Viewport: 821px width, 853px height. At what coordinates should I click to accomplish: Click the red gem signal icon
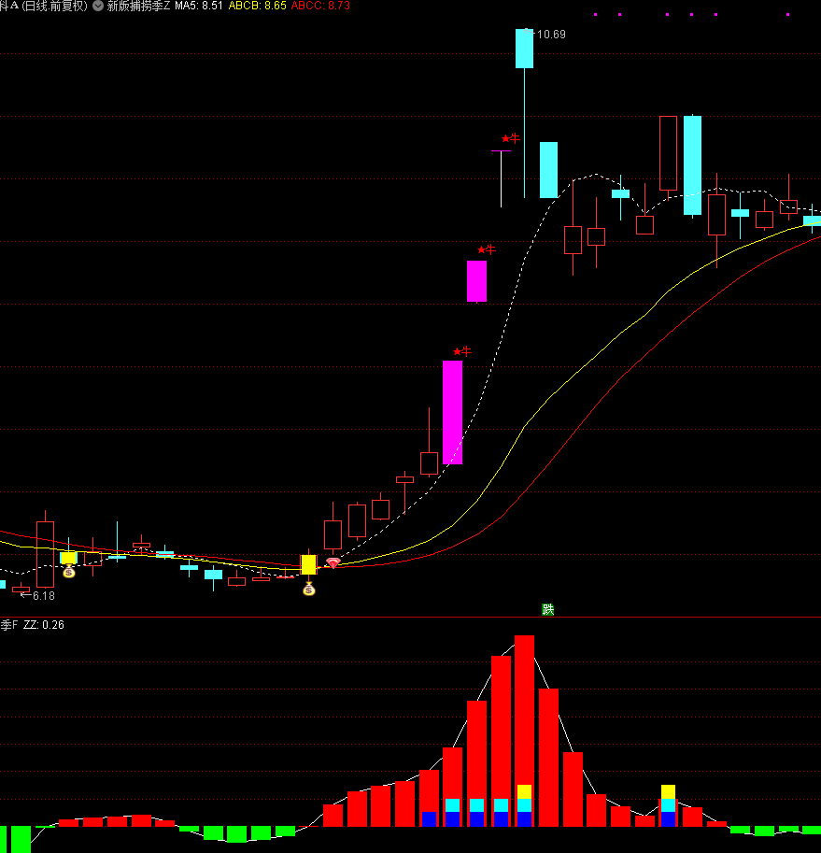click(333, 563)
